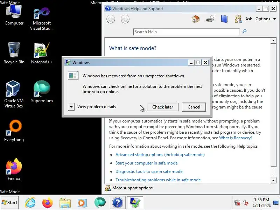Click the More support options icon
The image size is (280, 210).
point(108,188)
